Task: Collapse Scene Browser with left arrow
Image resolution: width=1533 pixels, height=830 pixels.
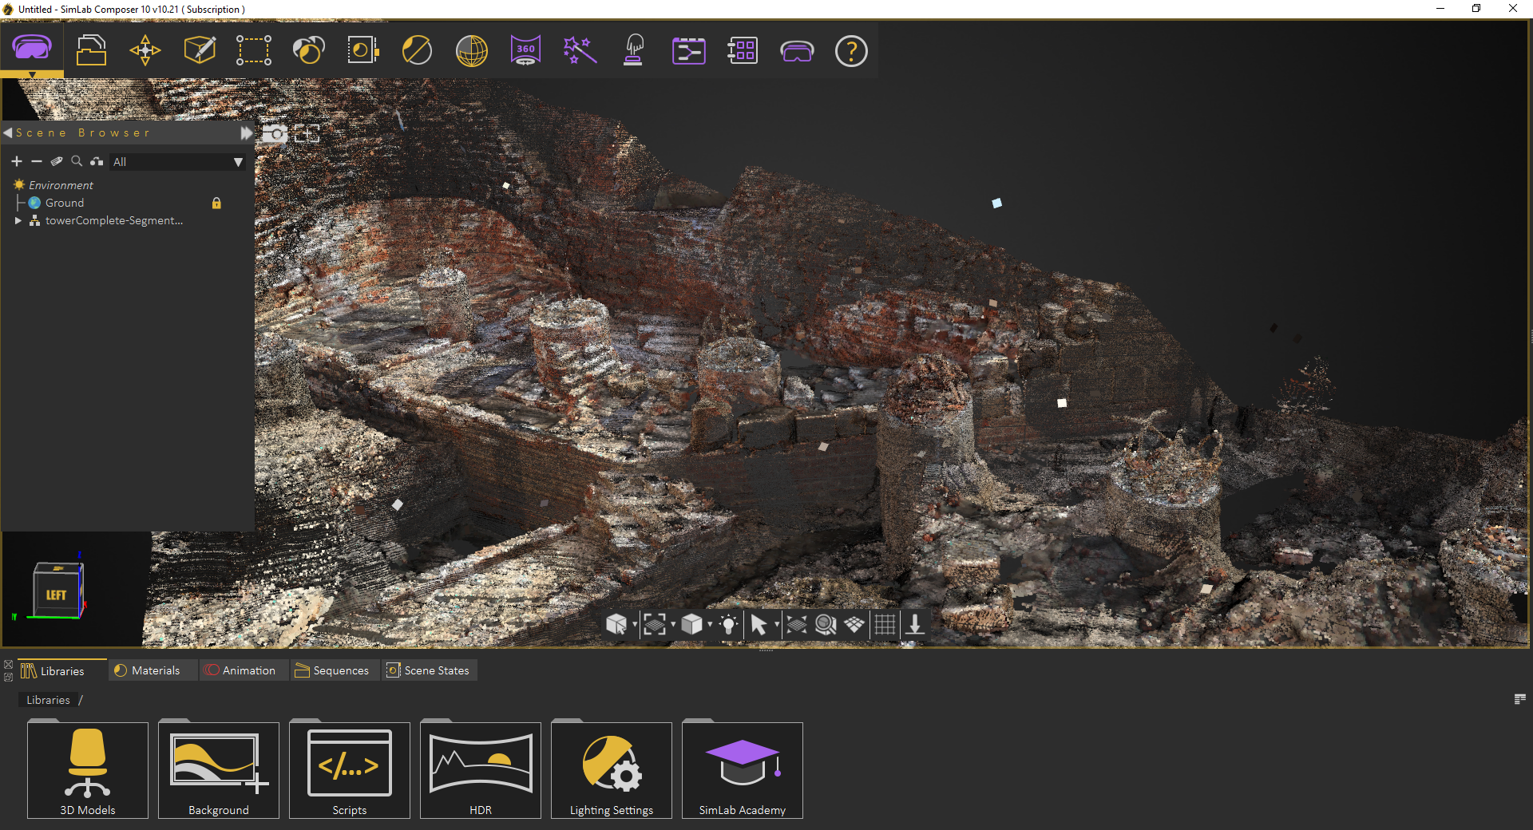Action: coord(8,132)
